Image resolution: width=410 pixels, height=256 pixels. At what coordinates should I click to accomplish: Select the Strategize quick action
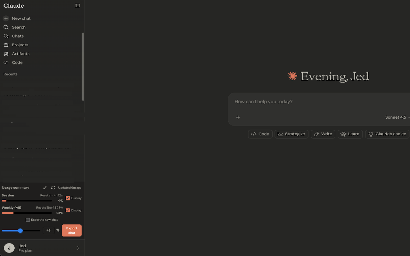(291, 134)
